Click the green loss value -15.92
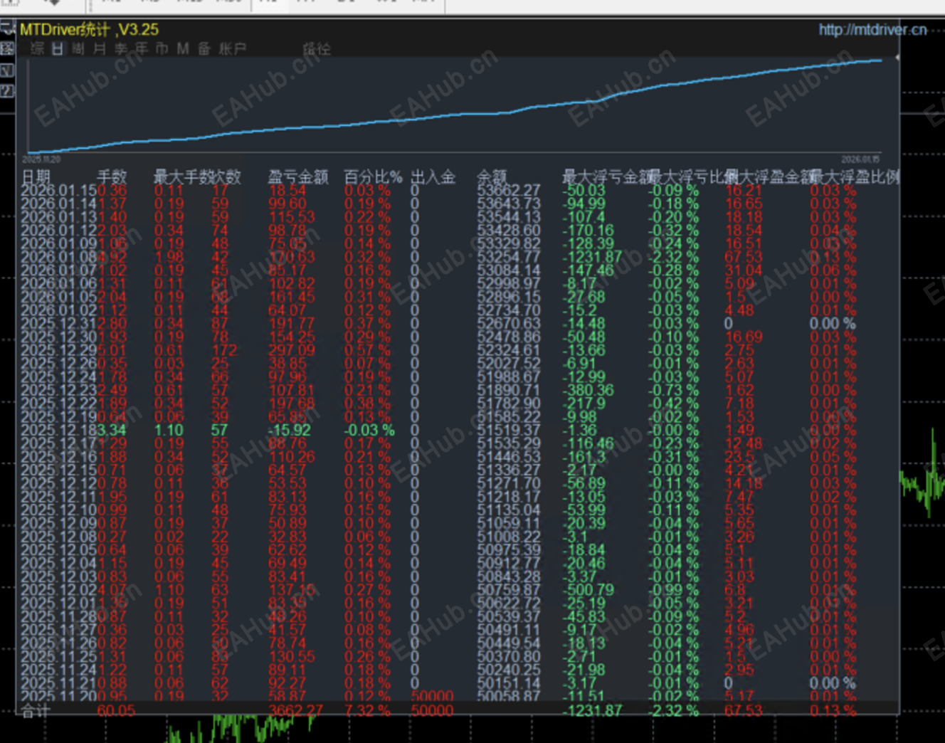 point(289,430)
